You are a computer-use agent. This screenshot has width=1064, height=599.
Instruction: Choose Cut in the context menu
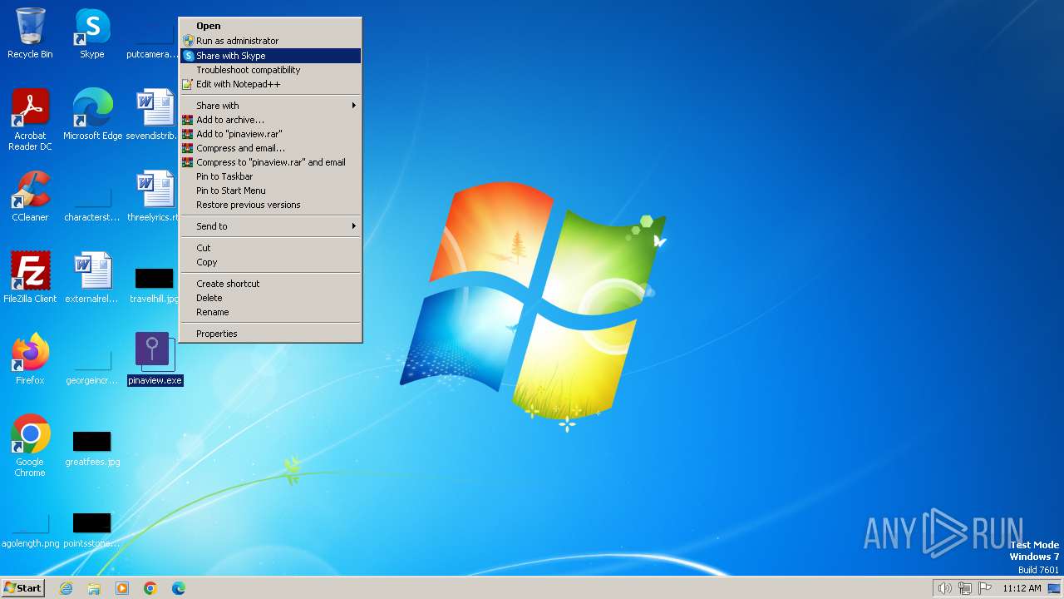click(x=271, y=248)
